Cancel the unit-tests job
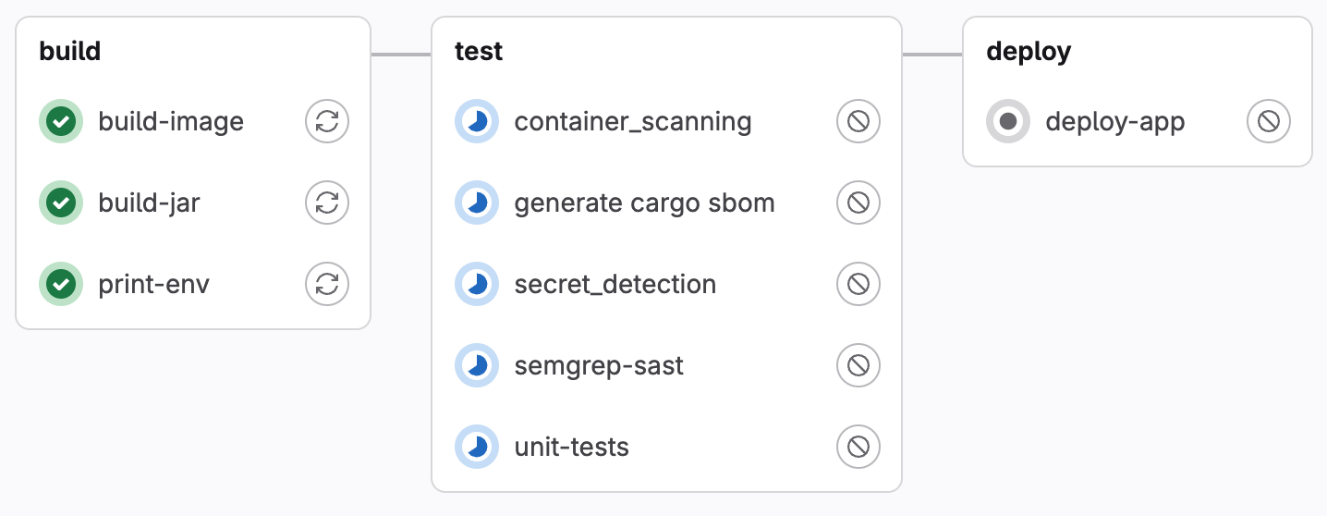Viewport: 1327px width, 516px height. coord(858,447)
